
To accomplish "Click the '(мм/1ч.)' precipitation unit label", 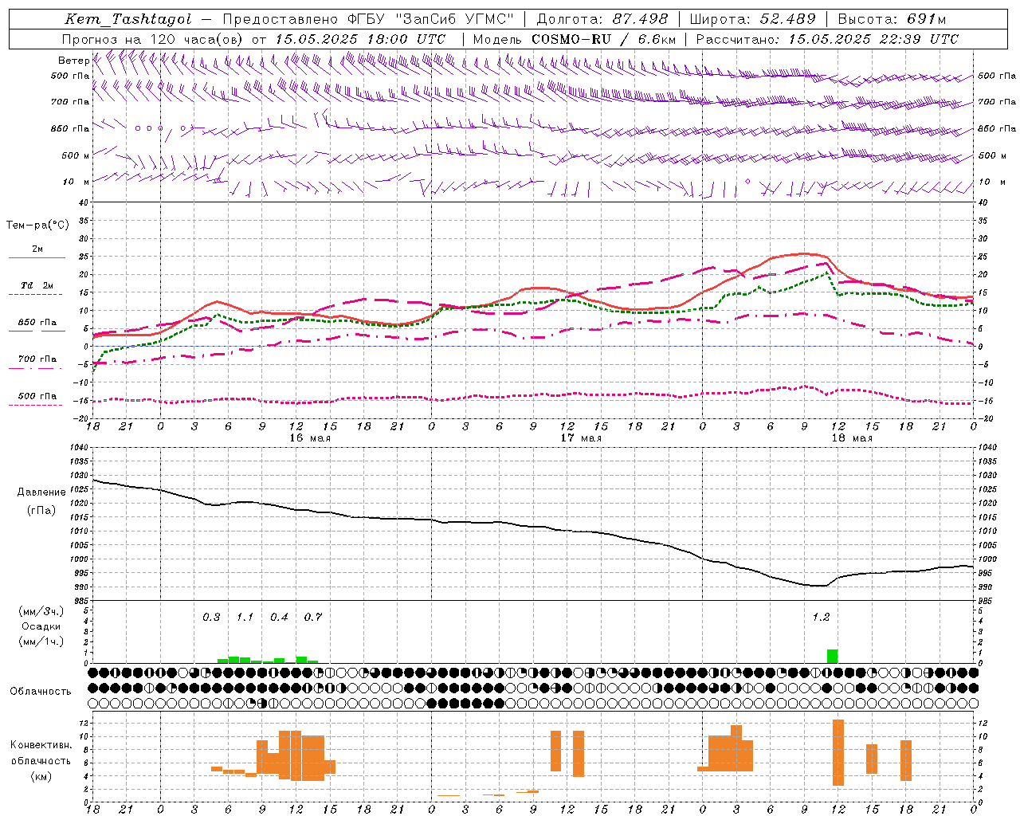I will click(41, 641).
